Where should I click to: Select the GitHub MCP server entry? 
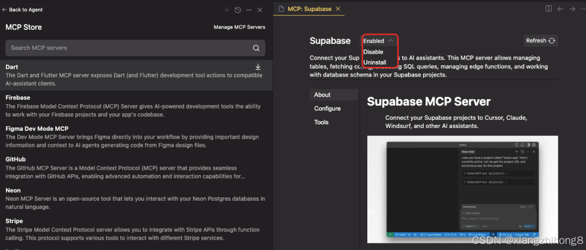[x=136, y=168]
